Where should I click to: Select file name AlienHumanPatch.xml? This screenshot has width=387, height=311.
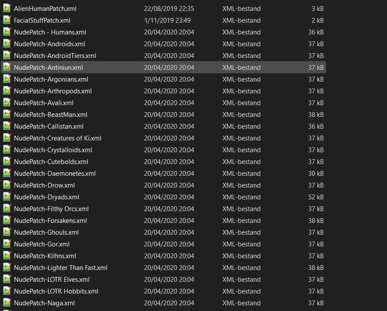coord(45,9)
